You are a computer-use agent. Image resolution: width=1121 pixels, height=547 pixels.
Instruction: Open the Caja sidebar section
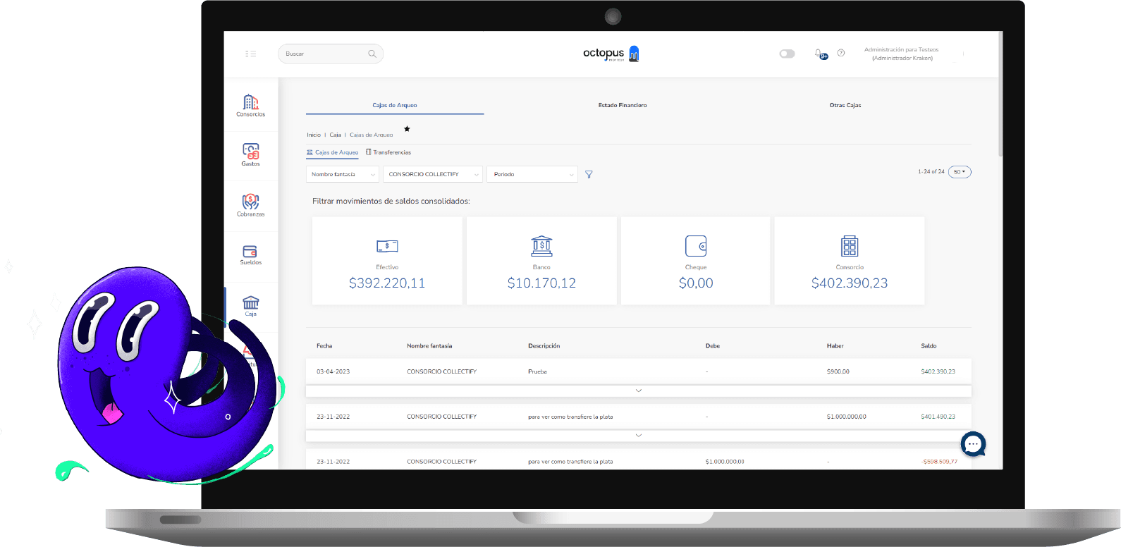[251, 306]
